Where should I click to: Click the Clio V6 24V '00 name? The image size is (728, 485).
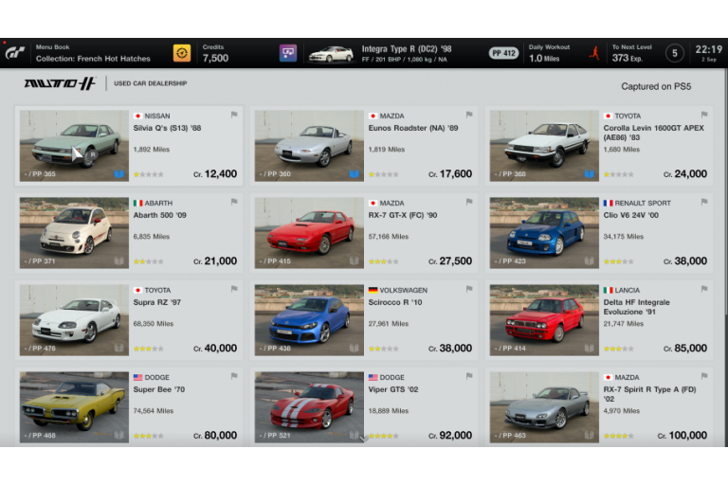(631, 215)
